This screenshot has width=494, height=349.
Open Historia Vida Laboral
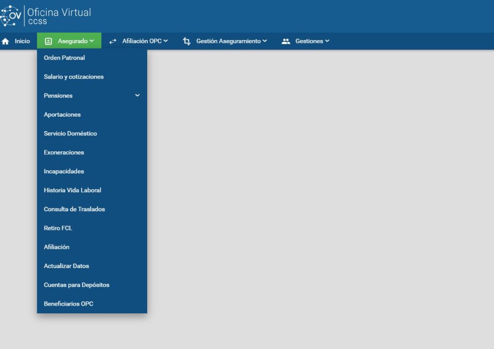coord(72,190)
